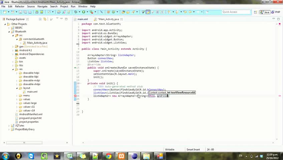The image size is (283, 160).
Task: Collapse All in Package Explorer
Action: (x=40, y=19)
